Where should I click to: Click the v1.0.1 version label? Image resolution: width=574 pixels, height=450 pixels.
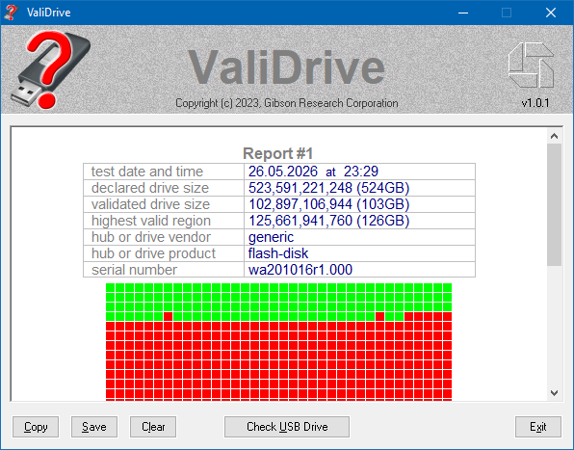point(535,103)
